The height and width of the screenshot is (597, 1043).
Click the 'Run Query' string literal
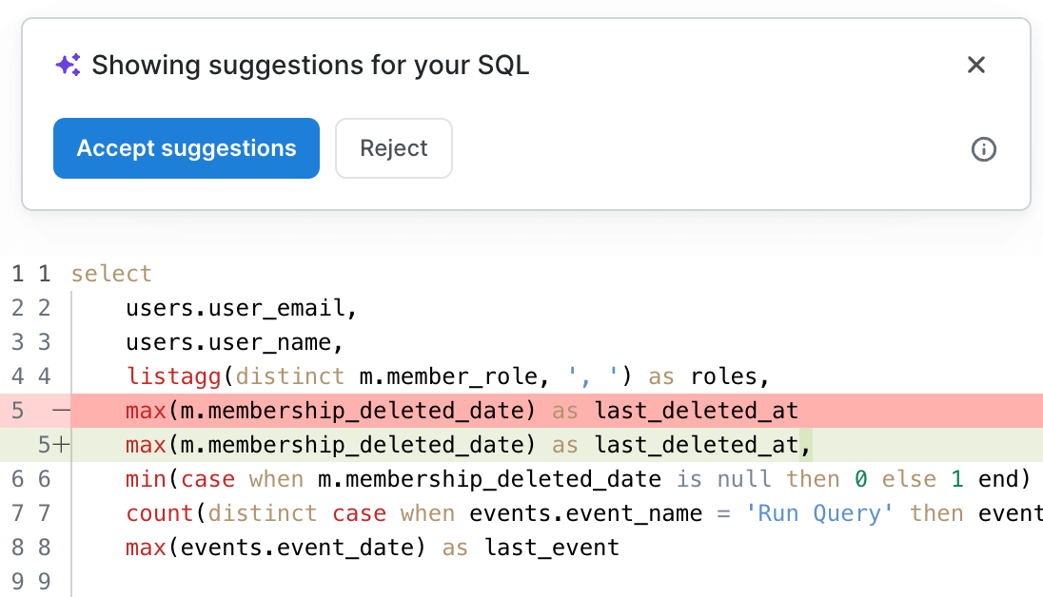[818, 514]
